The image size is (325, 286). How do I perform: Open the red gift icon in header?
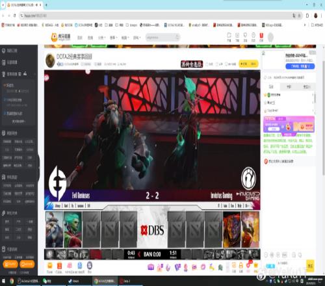pos(261,37)
